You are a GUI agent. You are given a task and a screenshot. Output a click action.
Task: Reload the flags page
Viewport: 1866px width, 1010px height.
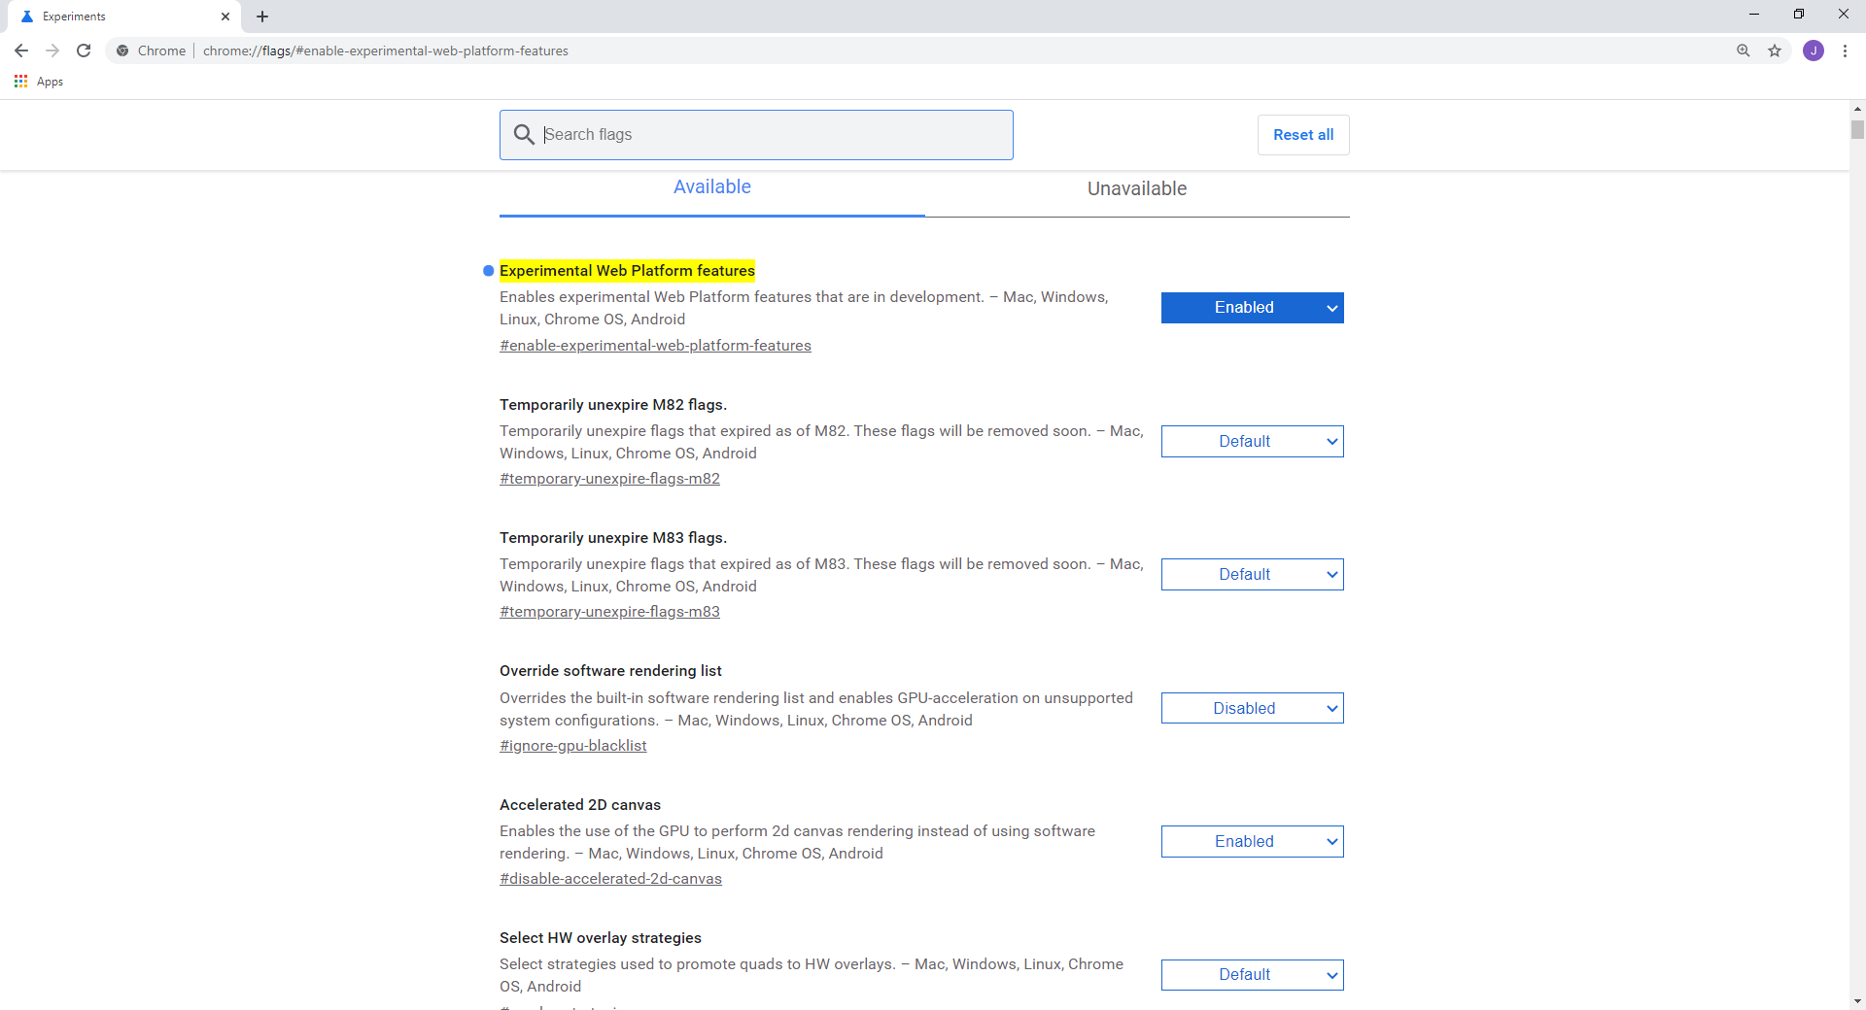point(84,50)
